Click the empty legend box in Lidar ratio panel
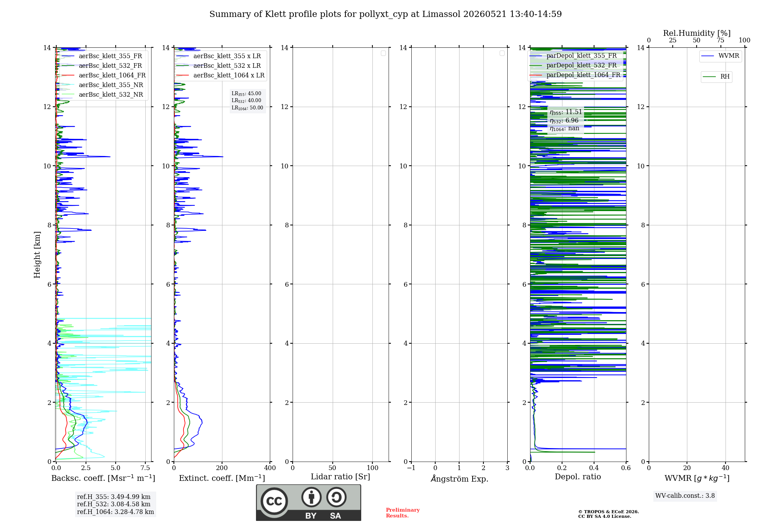771x524 pixels. pos(383,53)
